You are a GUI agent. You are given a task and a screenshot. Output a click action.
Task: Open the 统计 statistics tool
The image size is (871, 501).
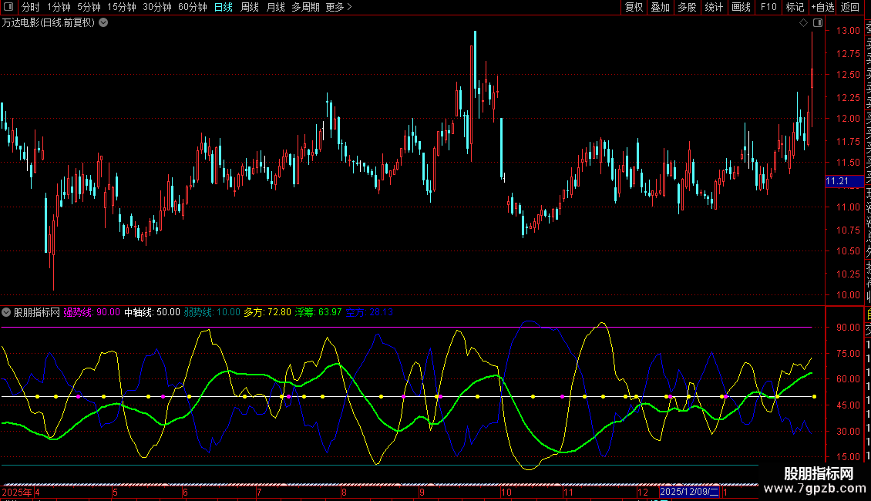click(714, 7)
